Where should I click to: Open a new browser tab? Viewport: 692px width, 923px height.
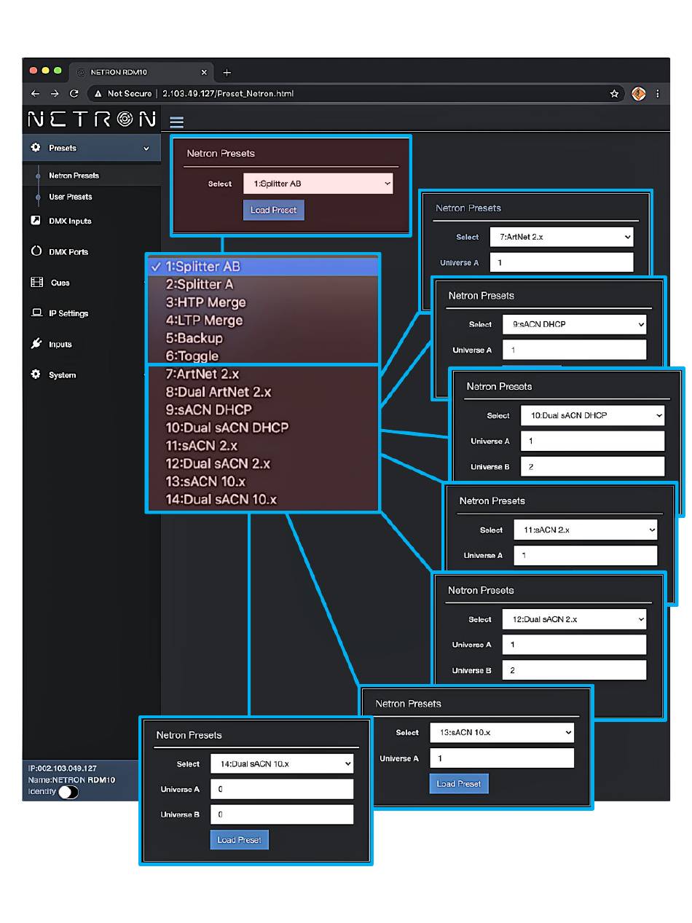227,72
